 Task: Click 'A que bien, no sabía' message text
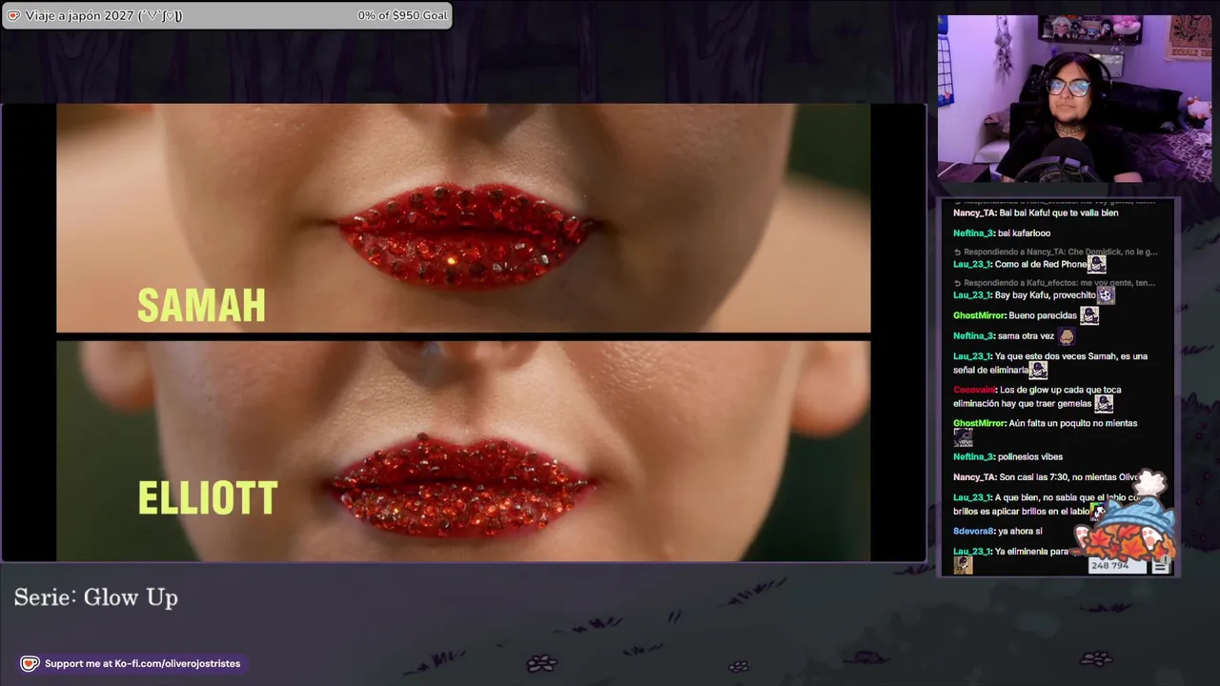1047,504
